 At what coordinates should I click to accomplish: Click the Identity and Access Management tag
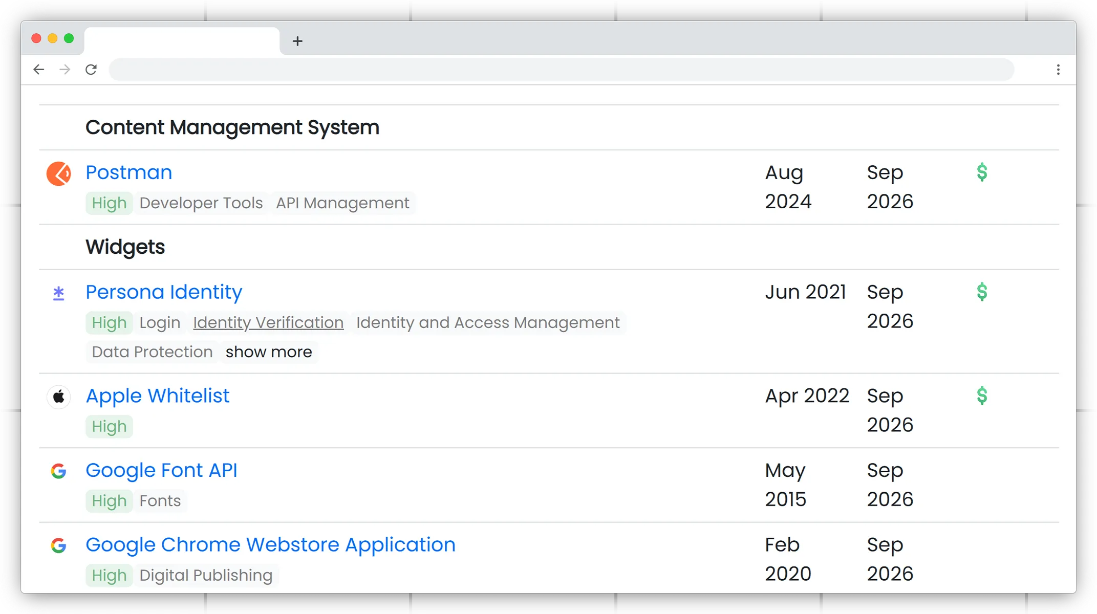tap(488, 323)
